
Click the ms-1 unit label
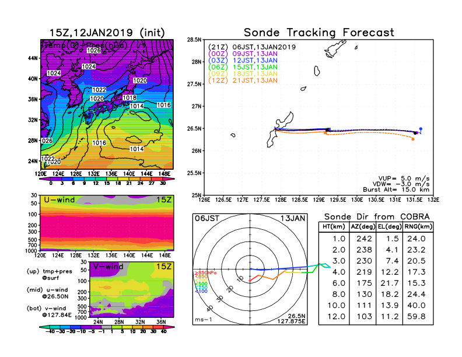(x=204, y=320)
